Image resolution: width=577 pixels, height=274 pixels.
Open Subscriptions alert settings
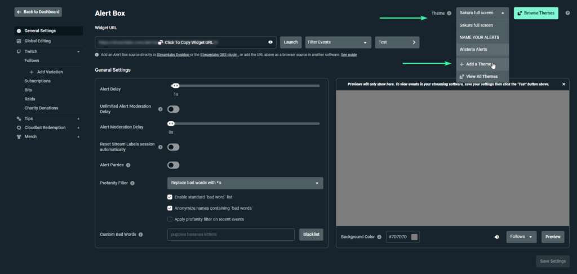pyautogui.click(x=38, y=81)
